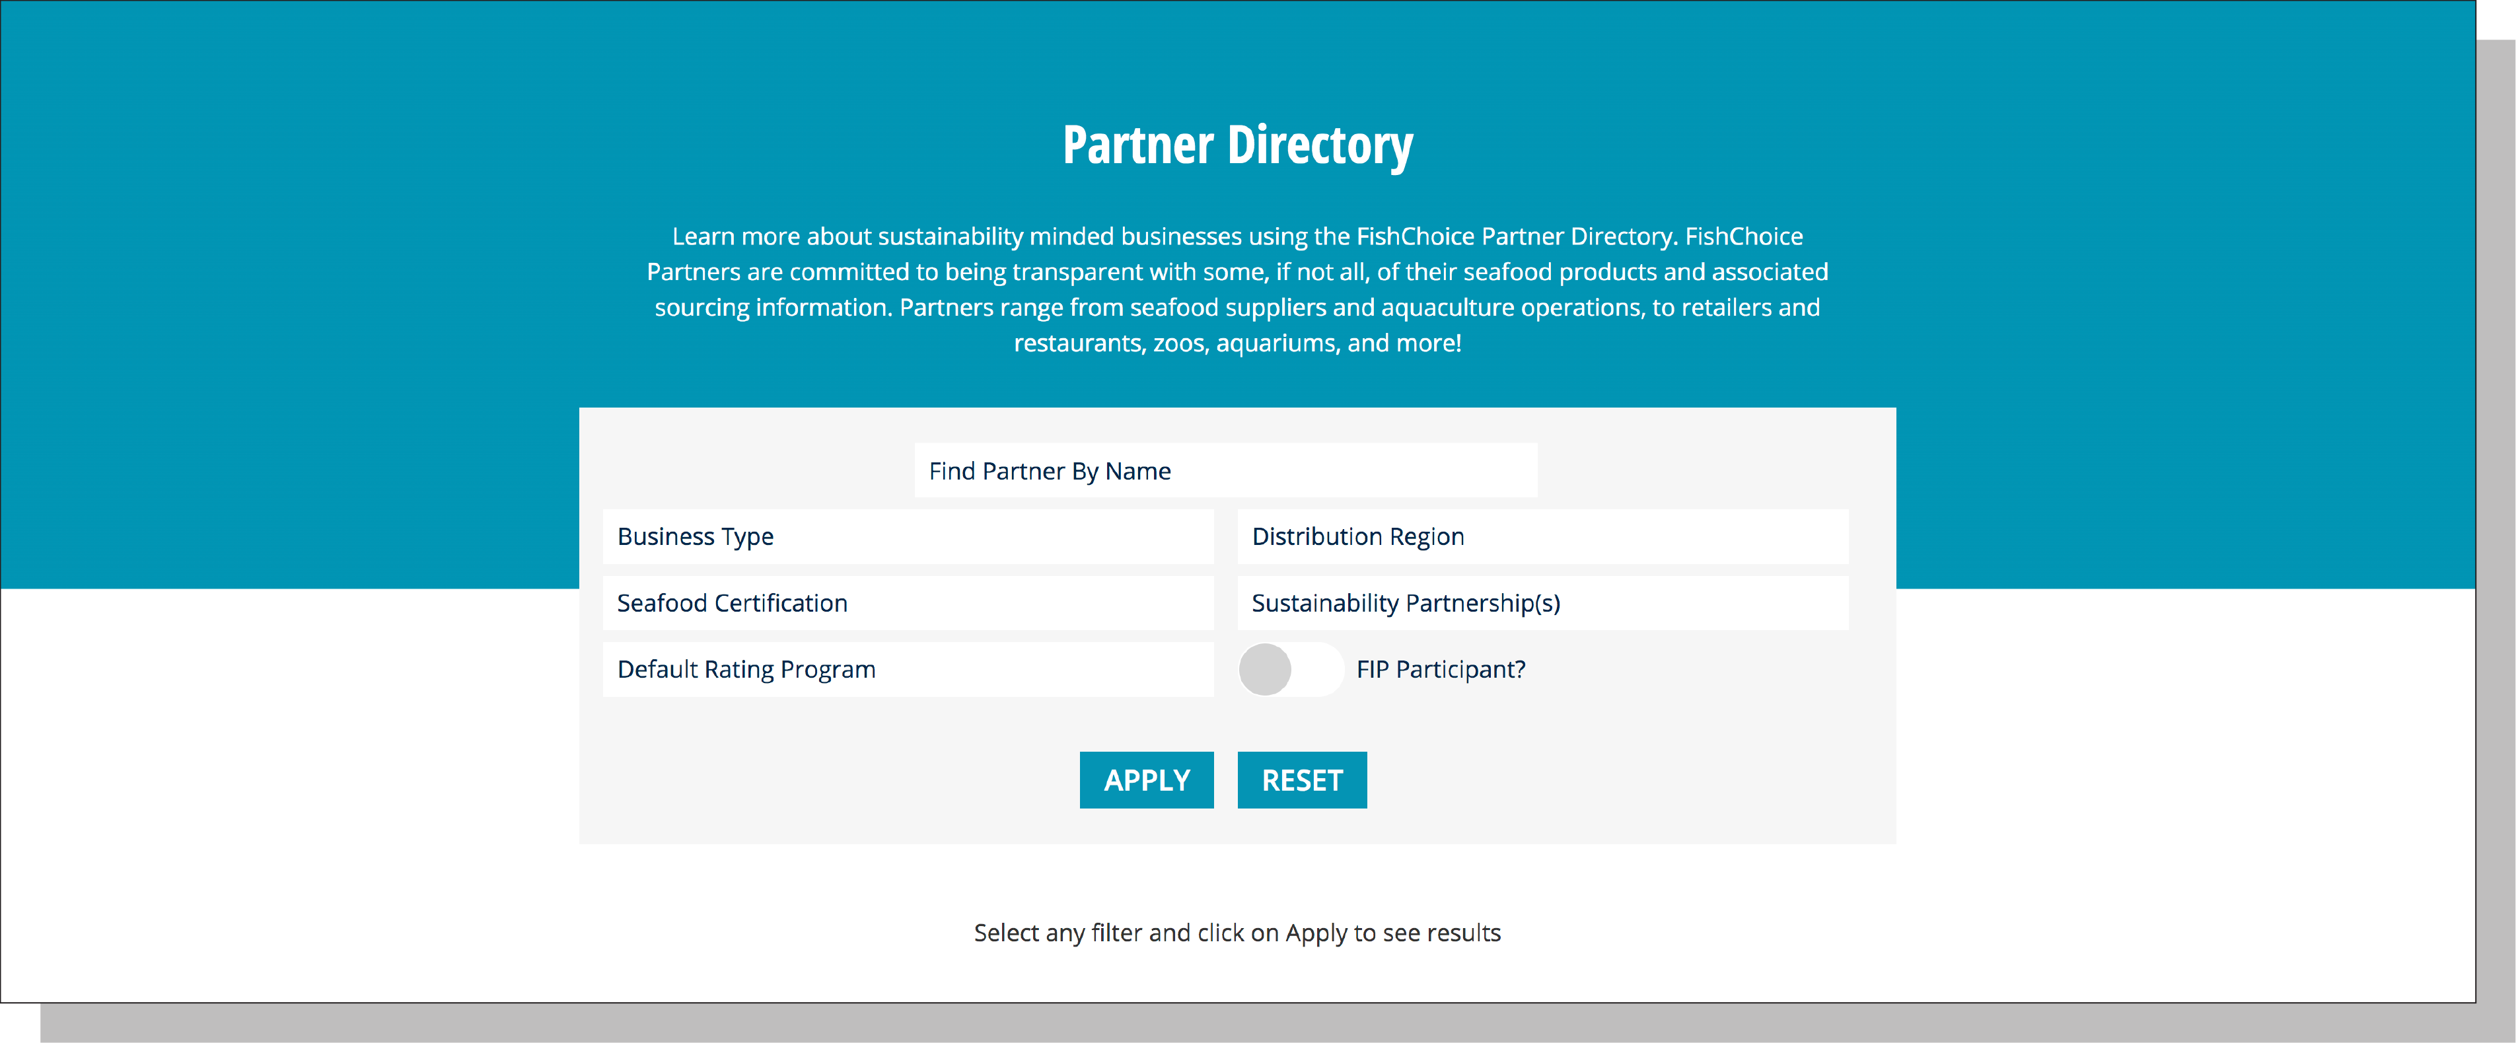Click the "FIP Participant?" label text
Viewport: 2516px width, 1043px height.
coord(1440,669)
